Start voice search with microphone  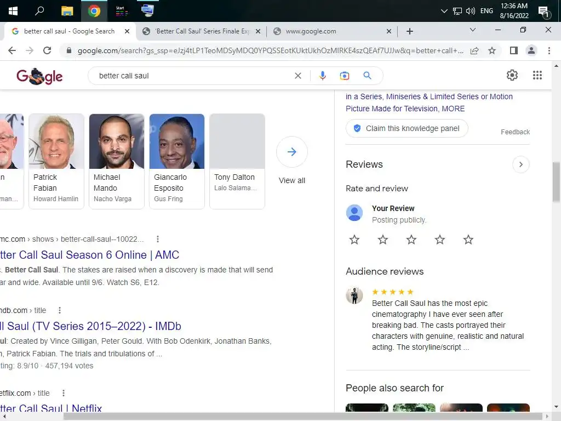(x=322, y=76)
